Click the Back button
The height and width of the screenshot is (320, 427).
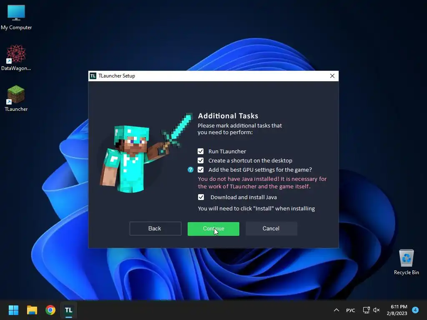155,229
